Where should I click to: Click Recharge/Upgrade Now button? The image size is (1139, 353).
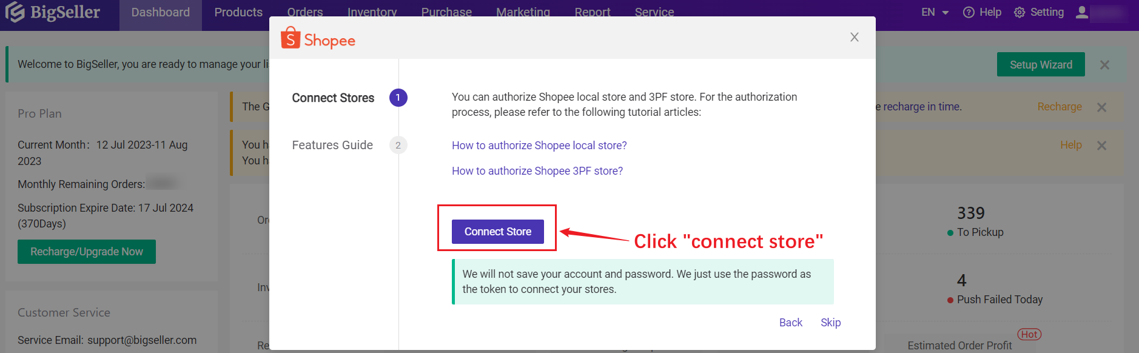point(87,252)
